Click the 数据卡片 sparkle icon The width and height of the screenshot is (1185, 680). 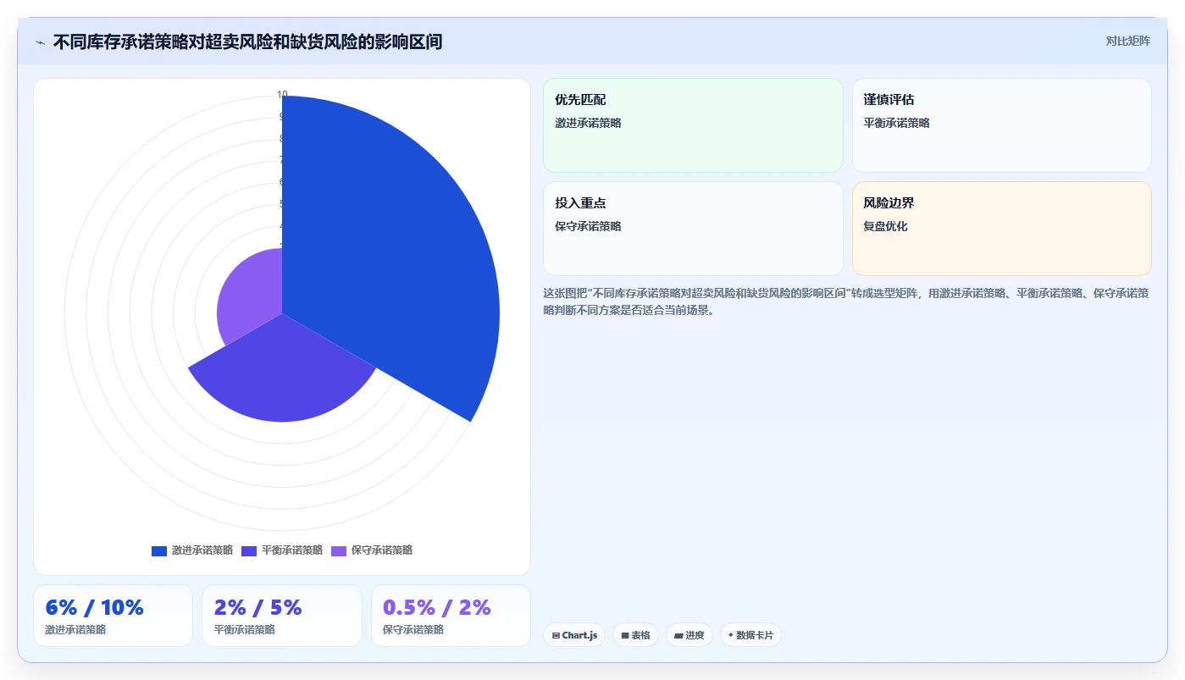click(x=731, y=634)
